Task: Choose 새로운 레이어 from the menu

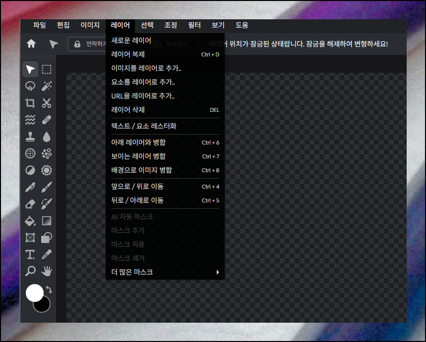Action: (165, 41)
